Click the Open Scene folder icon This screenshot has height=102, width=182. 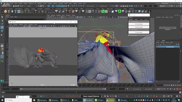click(16, 6)
